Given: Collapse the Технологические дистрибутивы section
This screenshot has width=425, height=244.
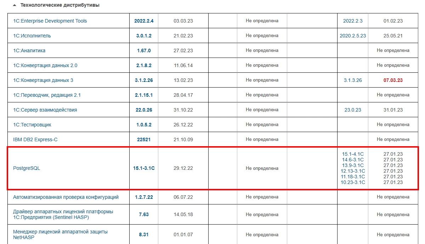Looking at the screenshot, I should (x=14, y=6).
